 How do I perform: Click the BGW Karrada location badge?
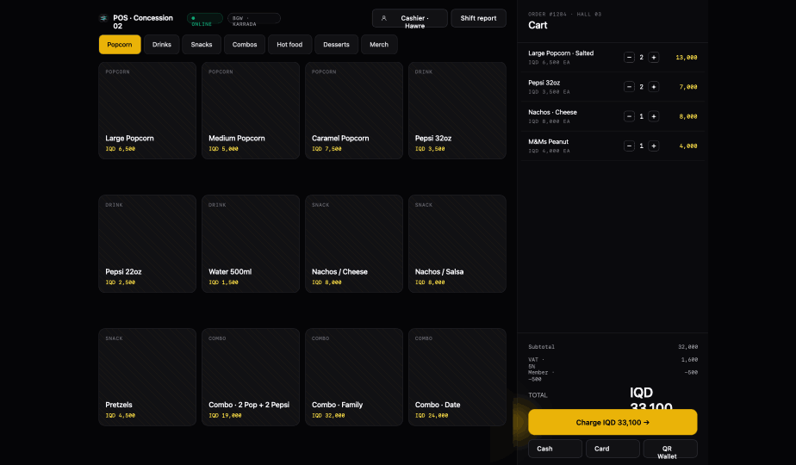click(x=254, y=19)
